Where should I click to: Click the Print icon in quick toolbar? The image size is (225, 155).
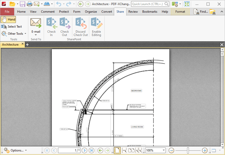(x=30, y=4)
